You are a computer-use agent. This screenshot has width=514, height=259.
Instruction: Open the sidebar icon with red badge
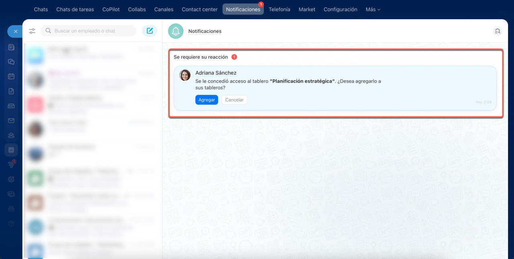pyautogui.click(x=11, y=164)
